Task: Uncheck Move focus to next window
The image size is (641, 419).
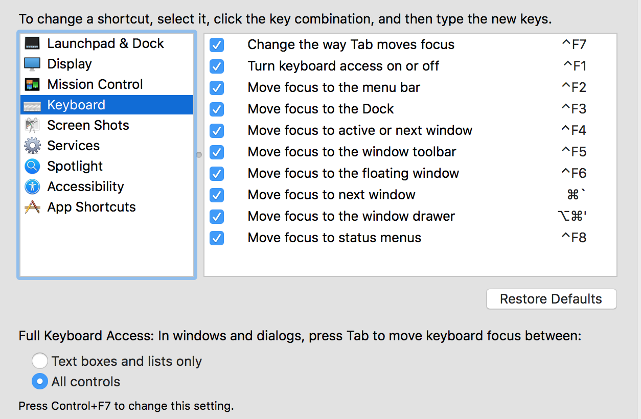Action: pyautogui.click(x=217, y=195)
